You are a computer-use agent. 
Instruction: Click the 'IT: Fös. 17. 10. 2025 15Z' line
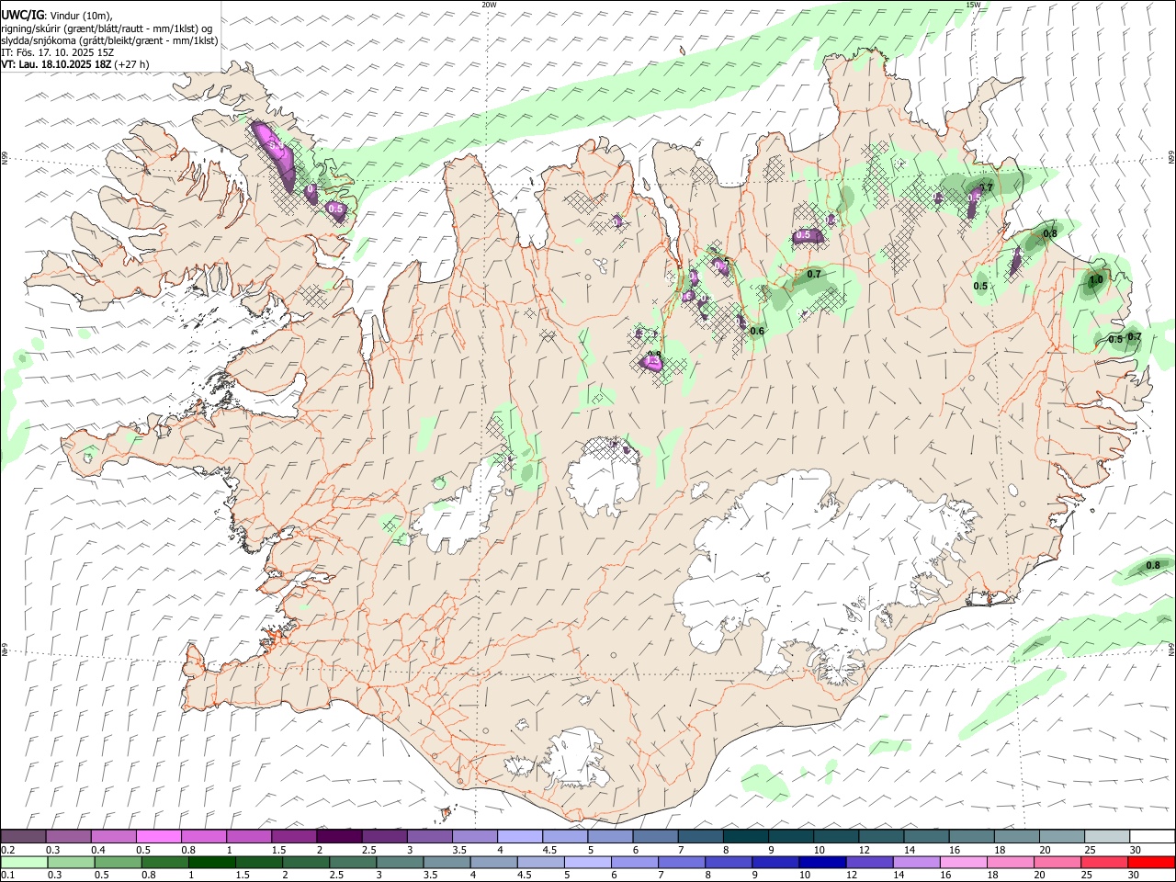[57, 52]
